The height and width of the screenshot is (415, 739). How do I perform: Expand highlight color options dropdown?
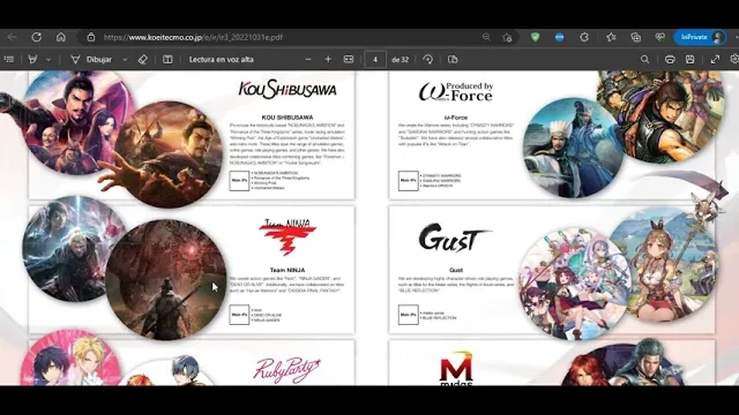pyautogui.click(x=48, y=59)
